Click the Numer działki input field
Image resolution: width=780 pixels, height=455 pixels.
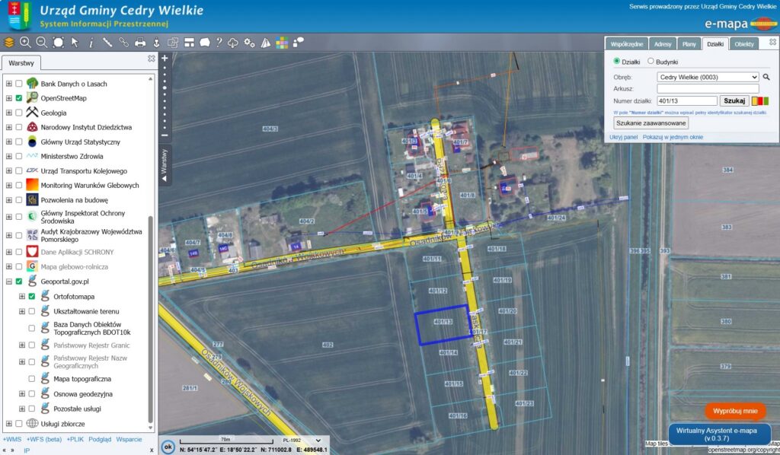(x=686, y=100)
